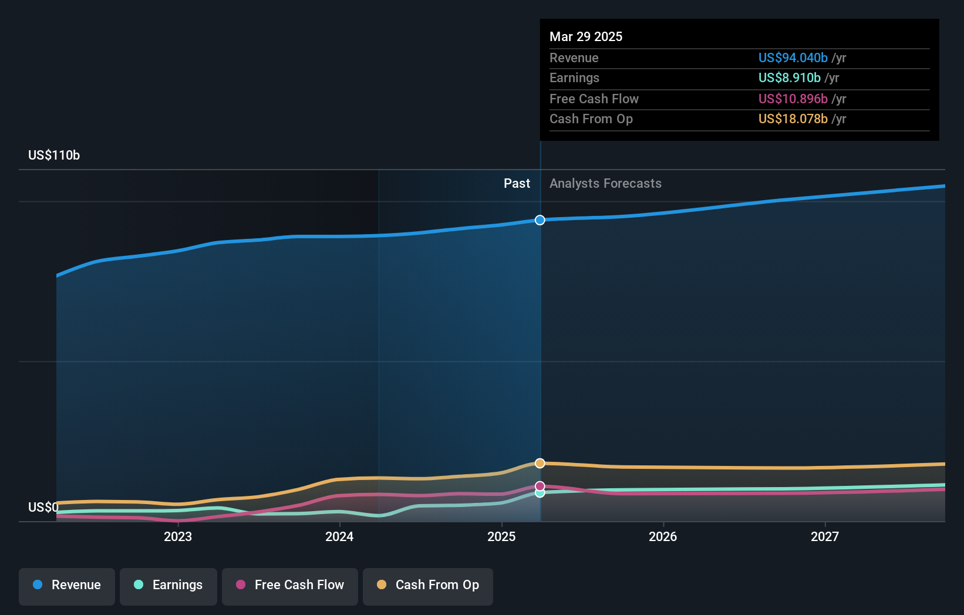
Task: Click the blue Revenue legend dot
Action: tap(38, 585)
